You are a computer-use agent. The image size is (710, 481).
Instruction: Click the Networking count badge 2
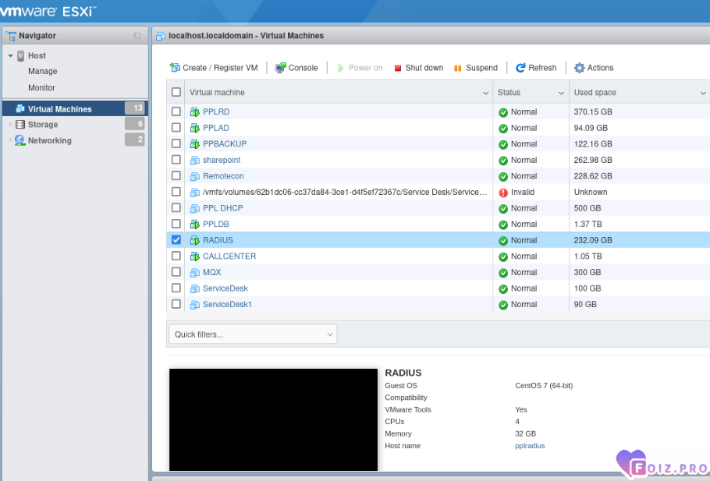tap(135, 140)
